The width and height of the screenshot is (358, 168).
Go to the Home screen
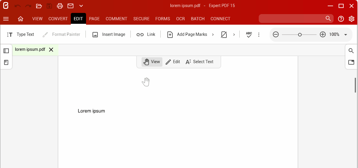(21, 19)
